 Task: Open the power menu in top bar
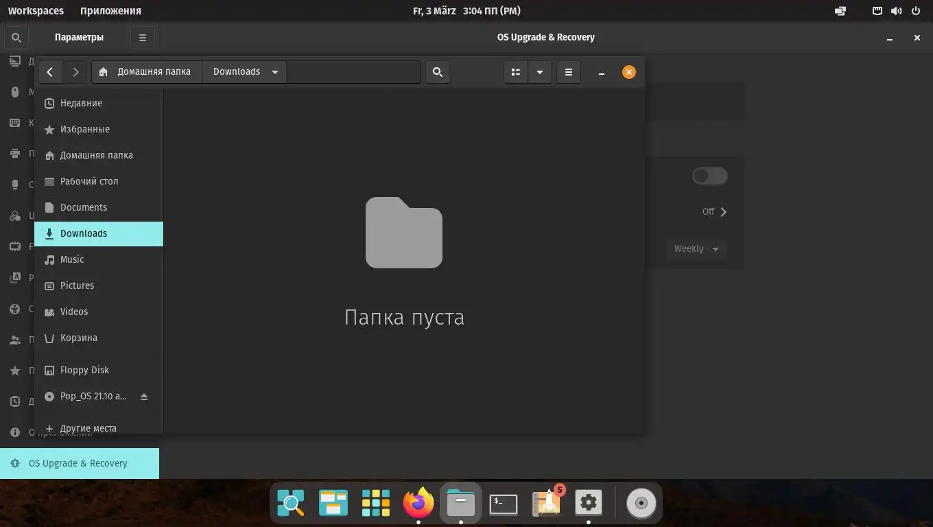915,11
